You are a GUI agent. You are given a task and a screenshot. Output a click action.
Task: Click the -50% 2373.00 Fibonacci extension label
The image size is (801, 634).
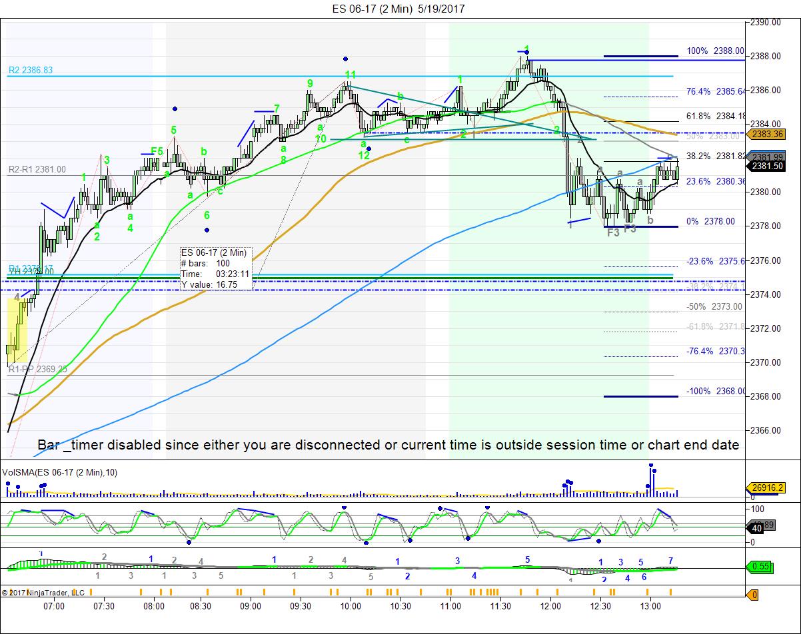point(714,306)
